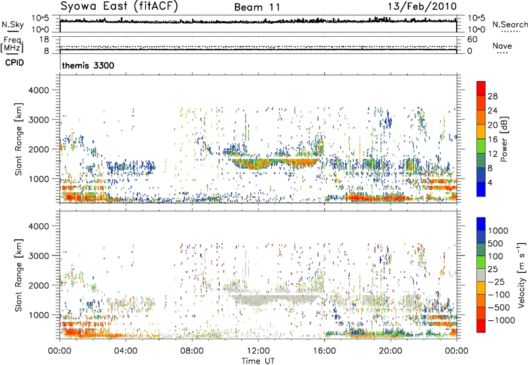Click the 'Power [dB]' colorbar label
The height and width of the screenshot is (365, 528).
(x=504, y=139)
